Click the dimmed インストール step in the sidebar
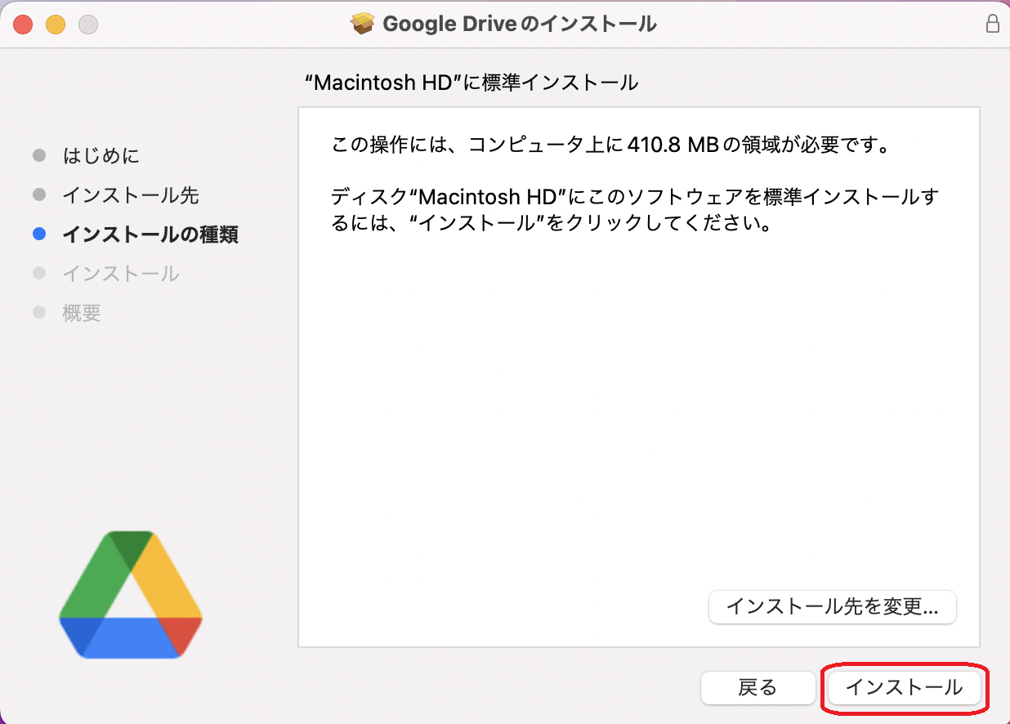Image resolution: width=1010 pixels, height=724 pixels. (120, 274)
